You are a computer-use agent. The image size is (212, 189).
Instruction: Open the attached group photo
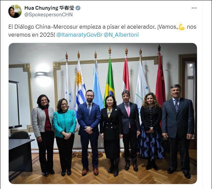tap(103, 113)
